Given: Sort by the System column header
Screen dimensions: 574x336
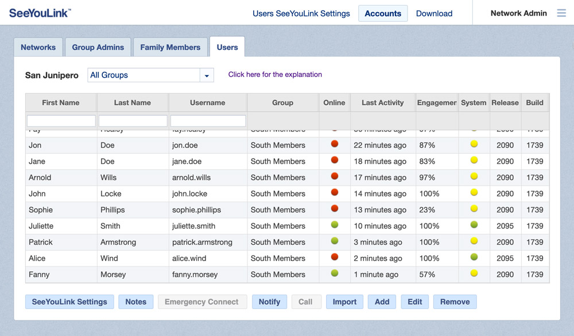Looking at the screenshot, I should pos(474,103).
